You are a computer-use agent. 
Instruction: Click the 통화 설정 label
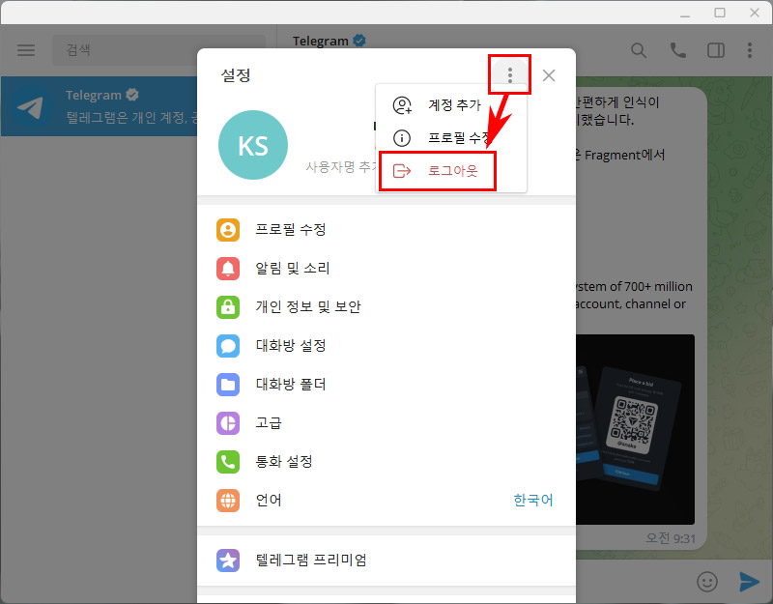283,462
